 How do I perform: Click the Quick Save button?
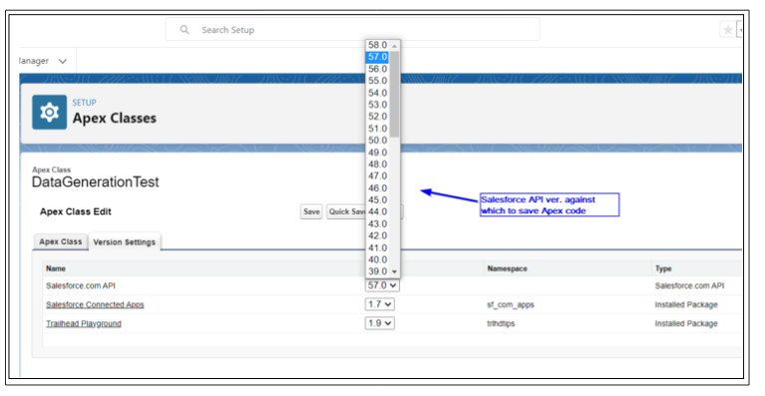(x=346, y=211)
